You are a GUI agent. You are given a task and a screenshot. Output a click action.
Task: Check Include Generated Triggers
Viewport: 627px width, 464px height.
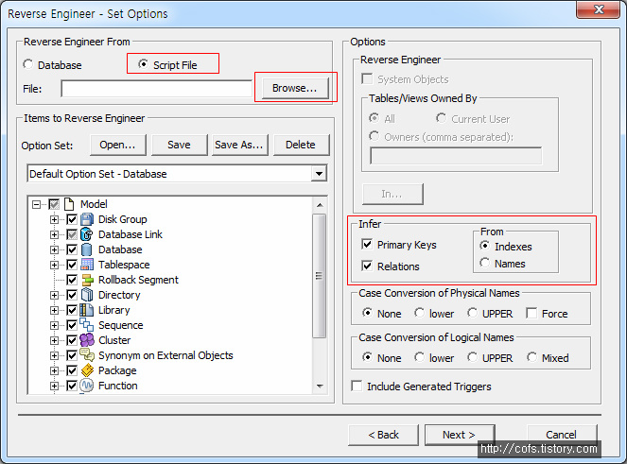coord(357,387)
